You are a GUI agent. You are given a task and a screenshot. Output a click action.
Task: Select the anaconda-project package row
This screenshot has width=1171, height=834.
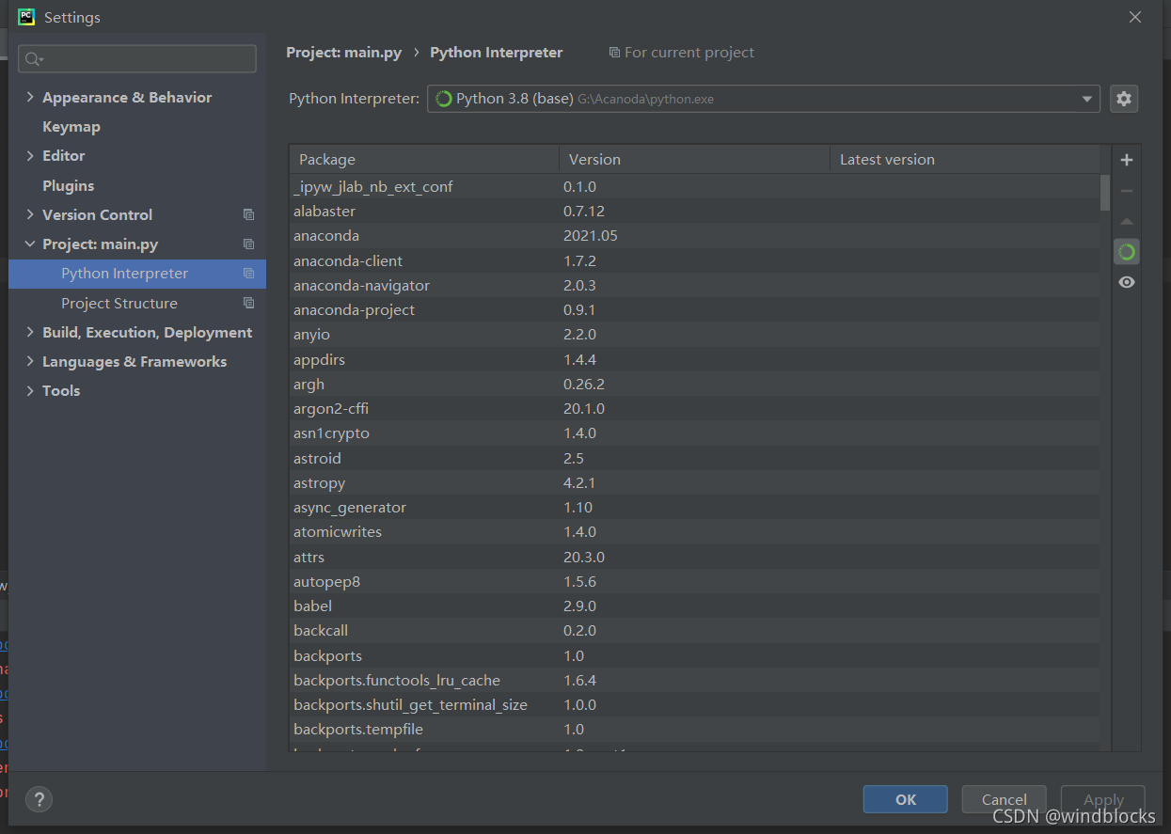[694, 309]
